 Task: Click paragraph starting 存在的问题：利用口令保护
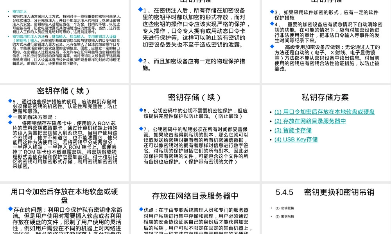(67, 220)
